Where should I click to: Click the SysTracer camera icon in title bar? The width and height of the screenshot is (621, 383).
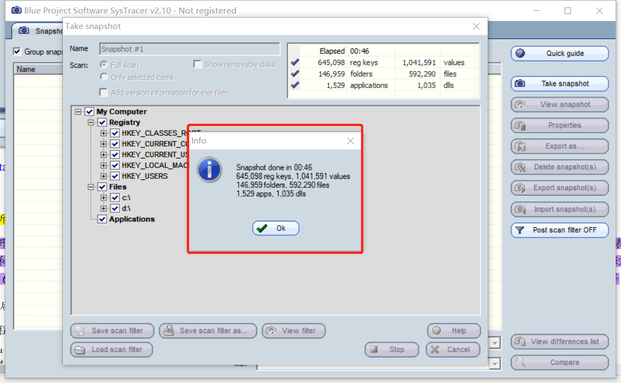[16, 10]
